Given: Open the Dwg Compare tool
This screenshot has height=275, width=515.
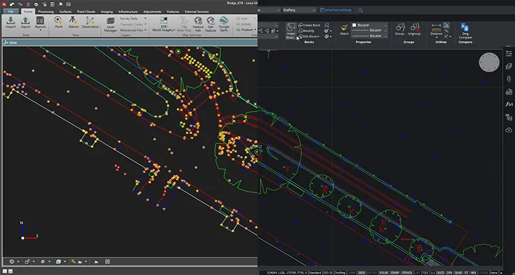Looking at the screenshot, I should point(465,28).
